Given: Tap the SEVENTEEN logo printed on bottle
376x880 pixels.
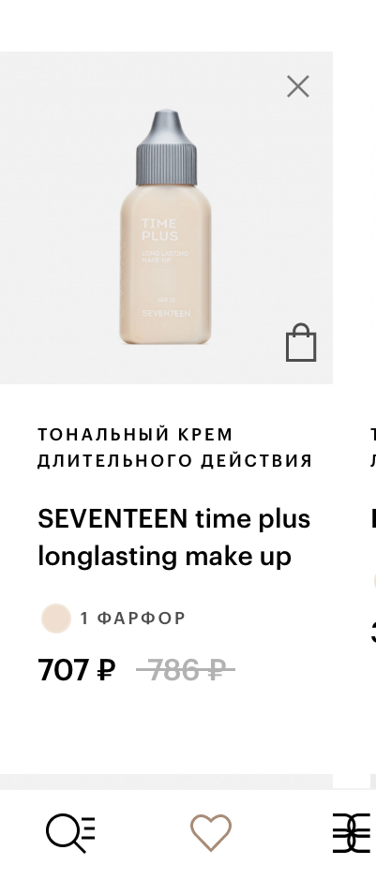Looking at the screenshot, I should pos(166,314).
